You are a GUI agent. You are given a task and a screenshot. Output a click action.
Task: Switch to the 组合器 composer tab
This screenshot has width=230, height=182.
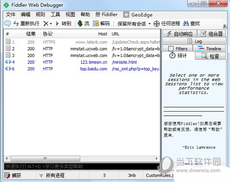click(212, 34)
